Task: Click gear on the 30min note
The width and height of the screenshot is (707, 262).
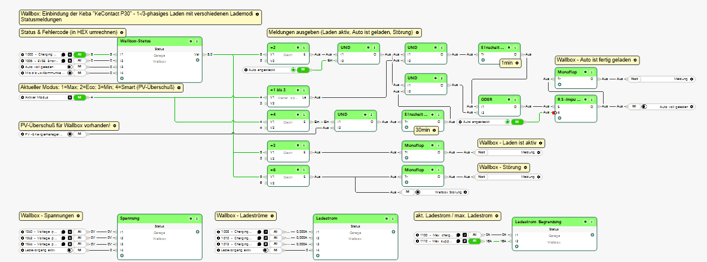Action: coord(434,130)
